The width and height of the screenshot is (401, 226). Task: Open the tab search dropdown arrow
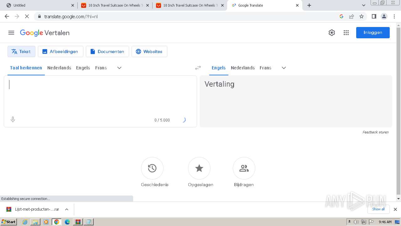pos(363,5)
